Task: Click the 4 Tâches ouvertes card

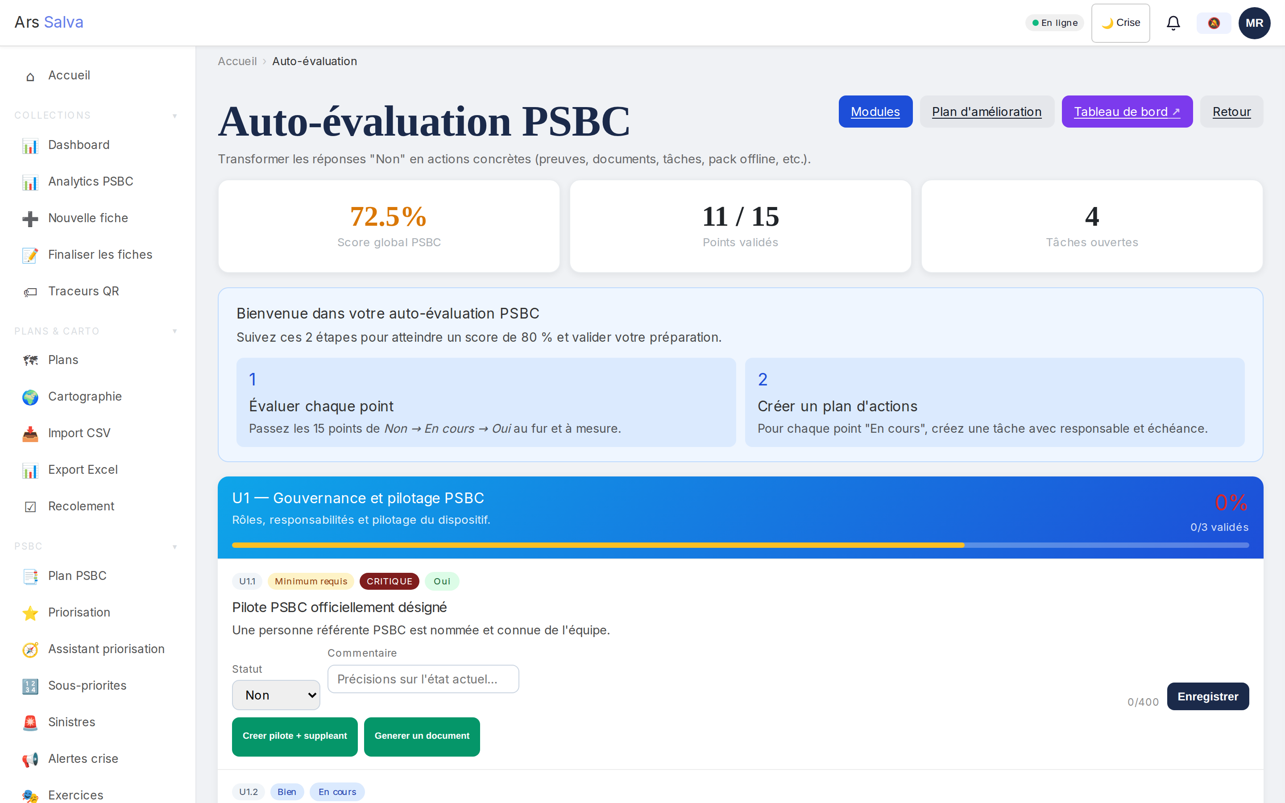Action: 1092,226
